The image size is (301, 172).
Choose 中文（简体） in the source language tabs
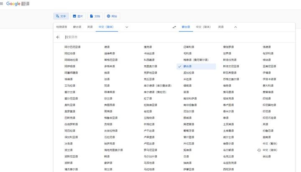pos(106,27)
